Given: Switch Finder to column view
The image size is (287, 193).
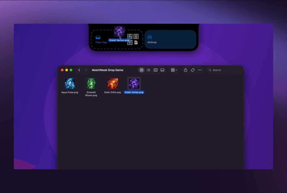Looking at the screenshot, I should (x=155, y=70).
